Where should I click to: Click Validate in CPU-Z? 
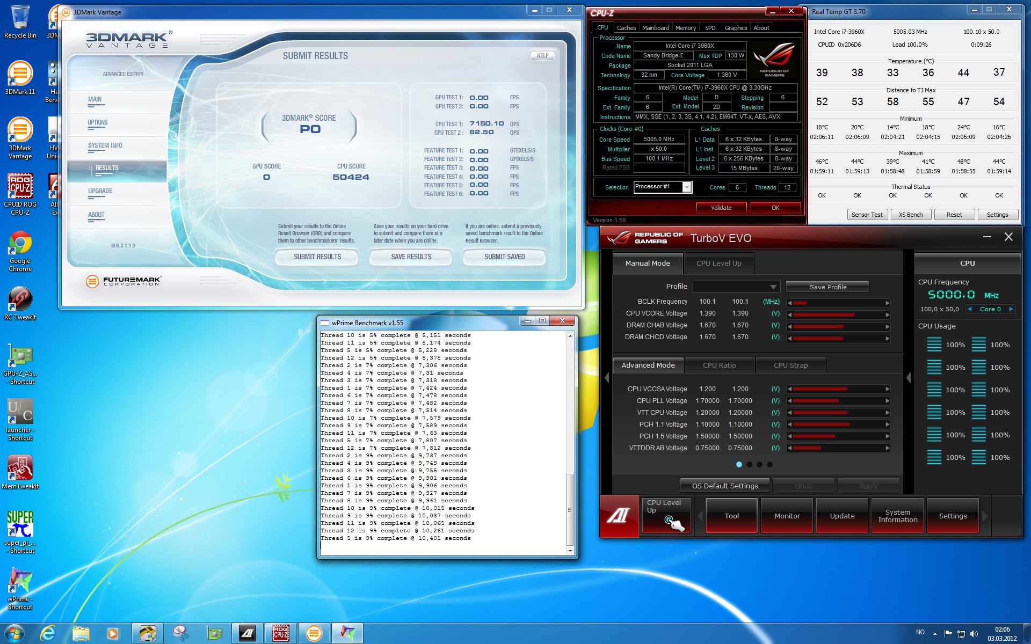[x=721, y=208]
